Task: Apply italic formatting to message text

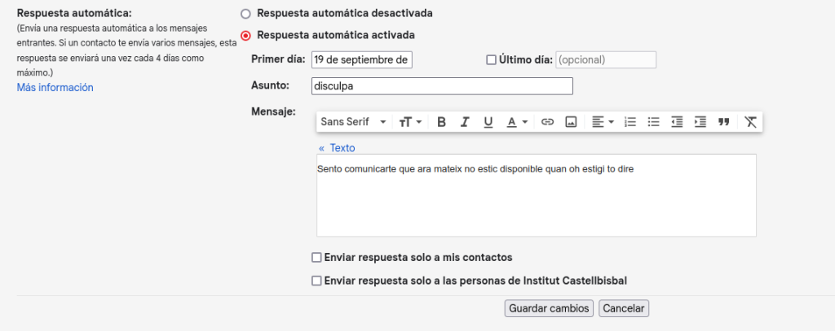Action: [464, 122]
